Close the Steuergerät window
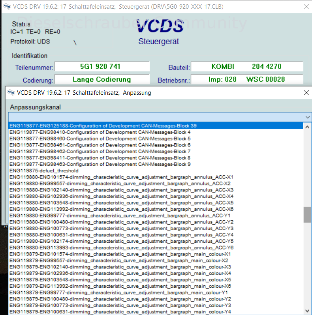 [306, 7]
